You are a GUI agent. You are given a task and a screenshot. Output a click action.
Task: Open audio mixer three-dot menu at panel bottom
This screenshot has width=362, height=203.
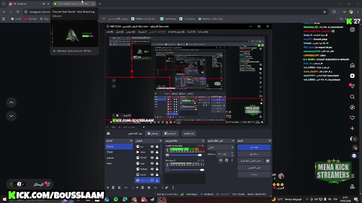pyautogui.click(x=173, y=187)
